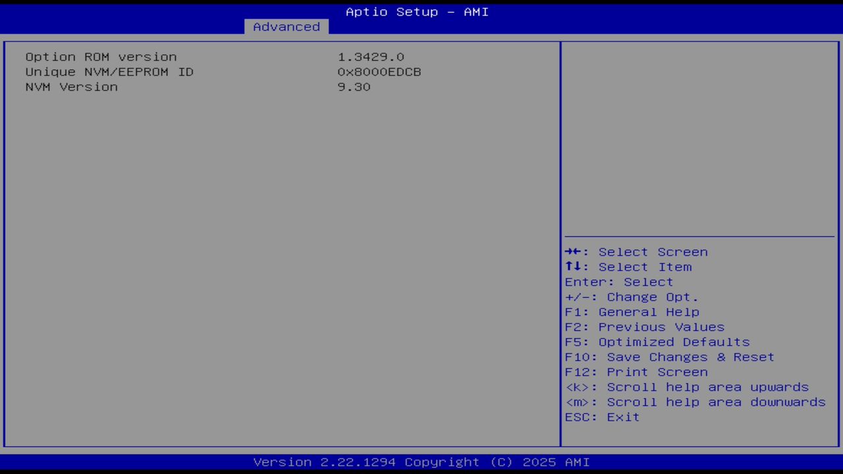Select the Unique NVM/EEPROM ID row
The image size is (843, 474).
coord(109,72)
